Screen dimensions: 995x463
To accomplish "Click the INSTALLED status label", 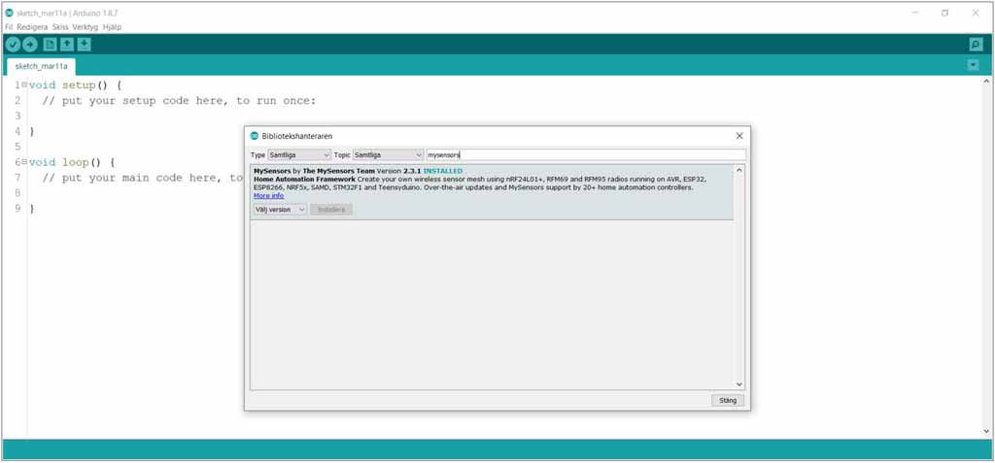I will [443, 171].
